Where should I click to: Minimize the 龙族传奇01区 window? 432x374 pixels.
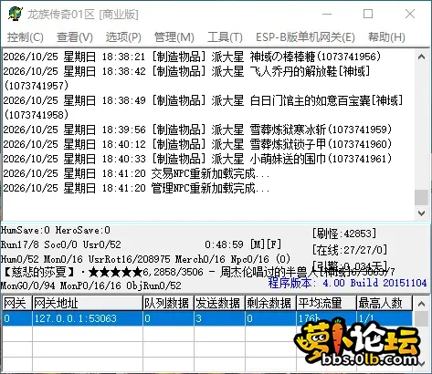click(327, 14)
